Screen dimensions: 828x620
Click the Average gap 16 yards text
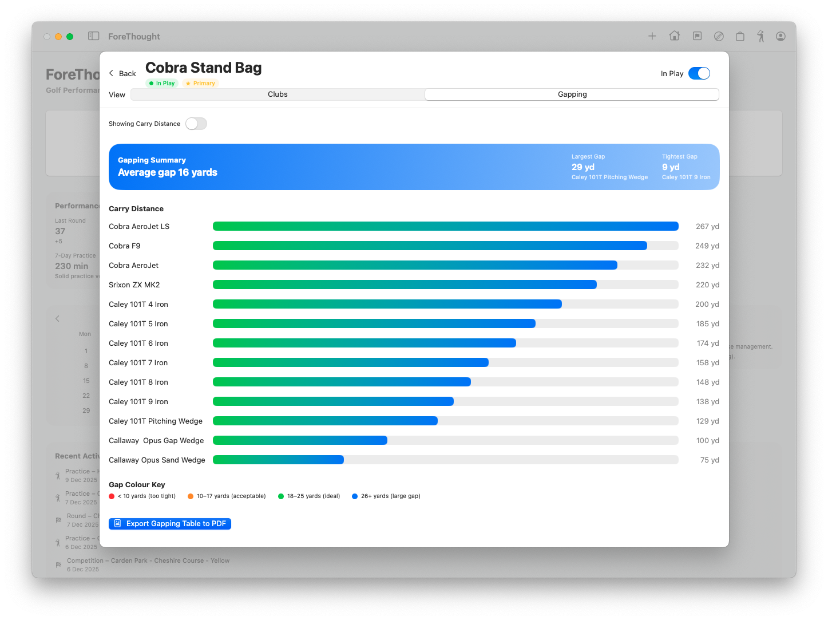click(168, 172)
